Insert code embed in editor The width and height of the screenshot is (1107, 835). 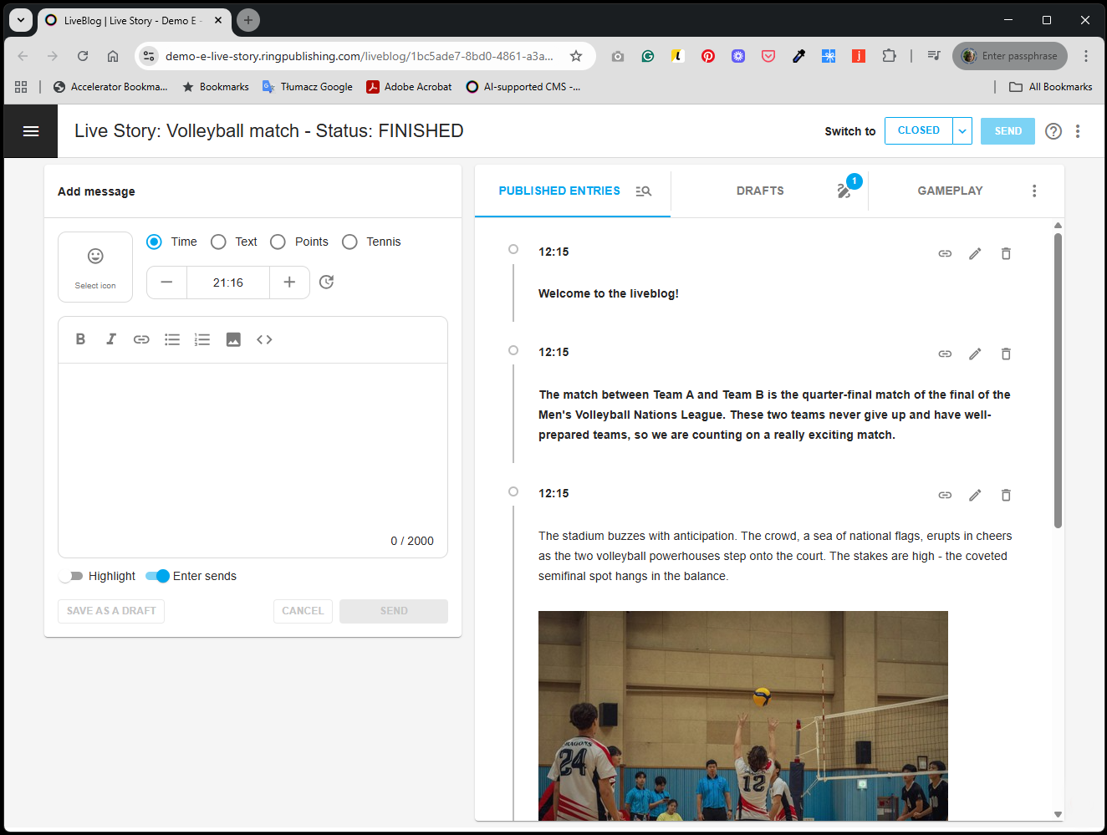(x=264, y=339)
